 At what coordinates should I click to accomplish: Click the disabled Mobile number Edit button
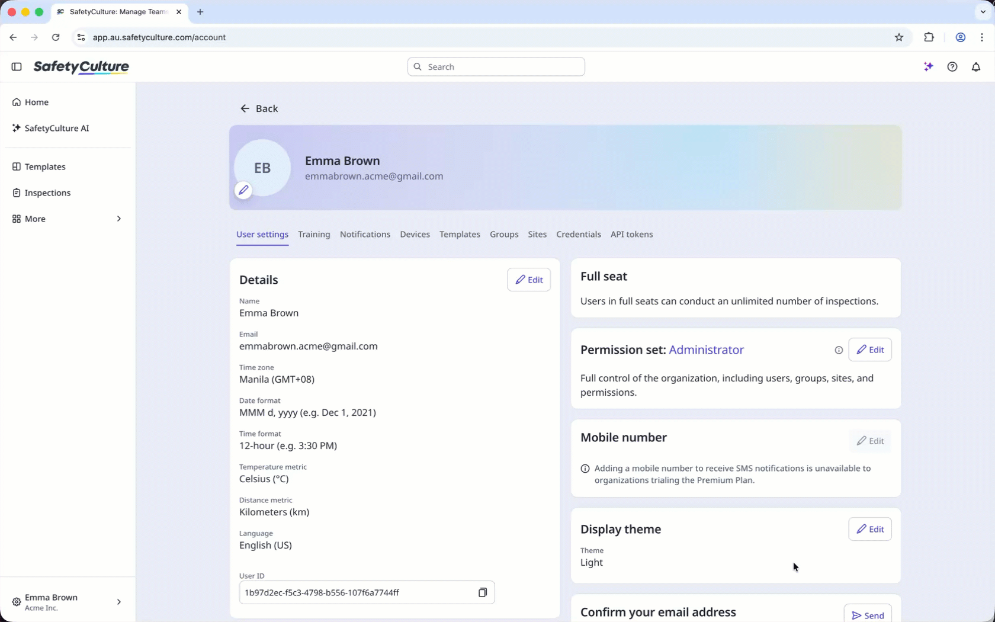pos(870,441)
